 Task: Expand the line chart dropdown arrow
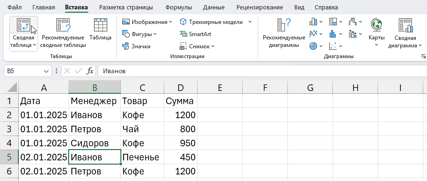pyautogui.click(x=321, y=34)
